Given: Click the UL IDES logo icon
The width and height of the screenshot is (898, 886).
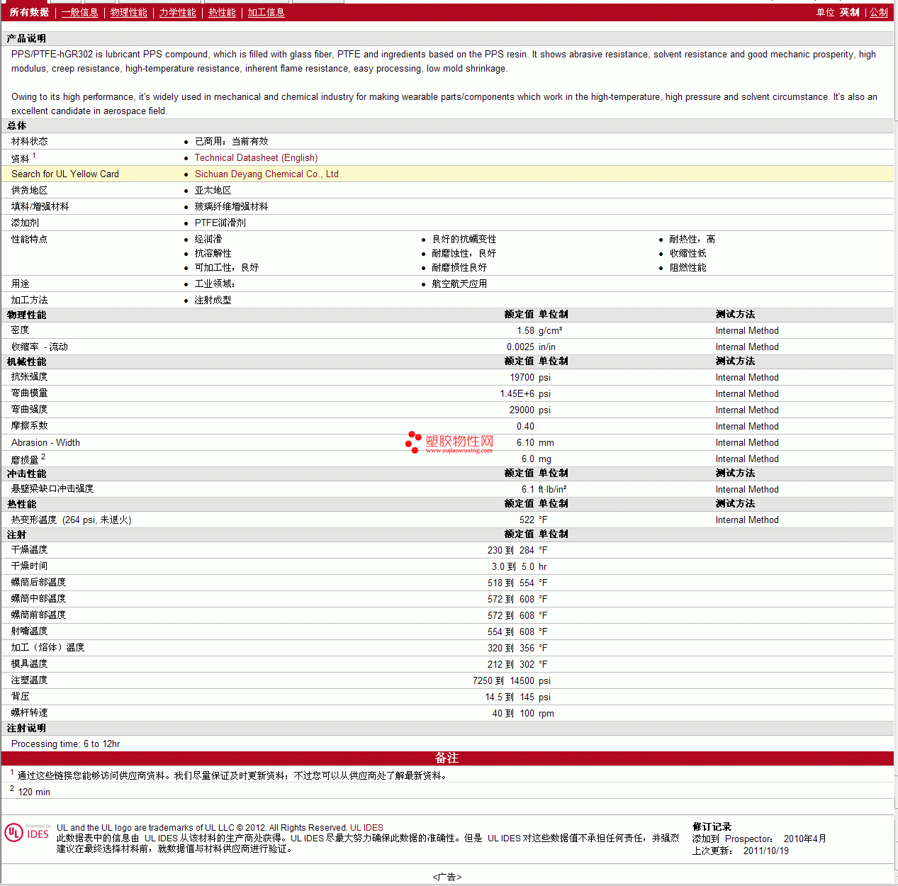Looking at the screenshot, I should [28, 832].
